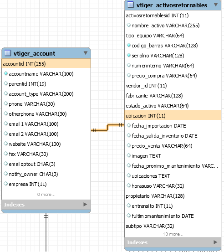Select the precio_compra VARCHAR(64) column
The image size is (224, 252).
pos(173,76)
